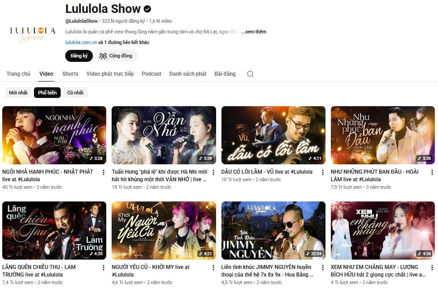Open title 'DẪU CÓ LỖI LẦM - VŨ live'

pos(267,172)
